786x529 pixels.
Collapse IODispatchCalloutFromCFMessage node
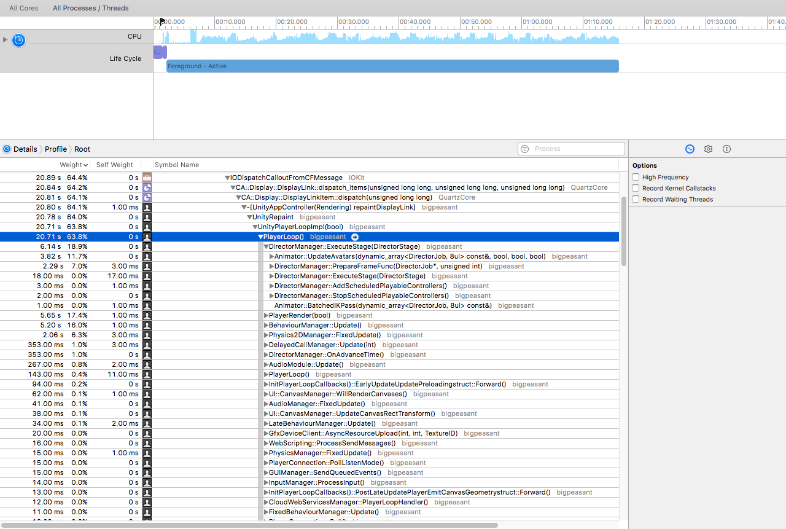tap(227, 178)
